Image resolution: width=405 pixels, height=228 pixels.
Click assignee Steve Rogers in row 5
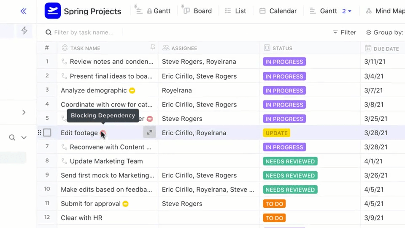pyautogui.click(x=182, y=119)
